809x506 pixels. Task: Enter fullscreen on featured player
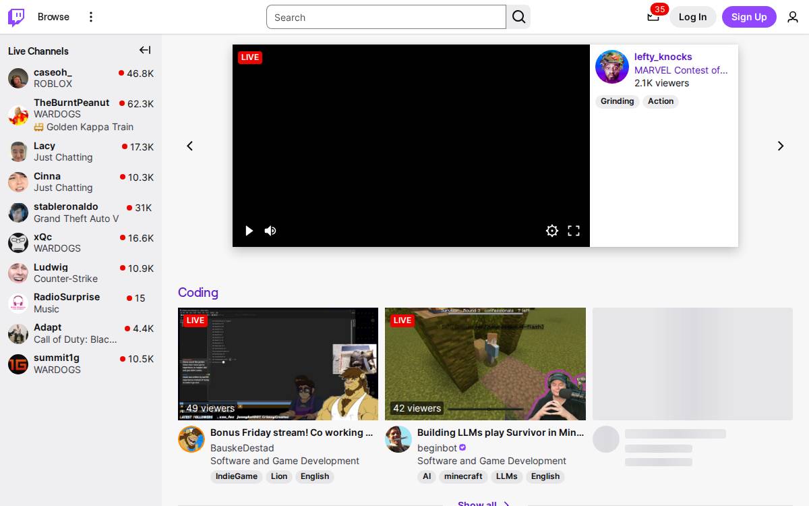coord(574,231)
